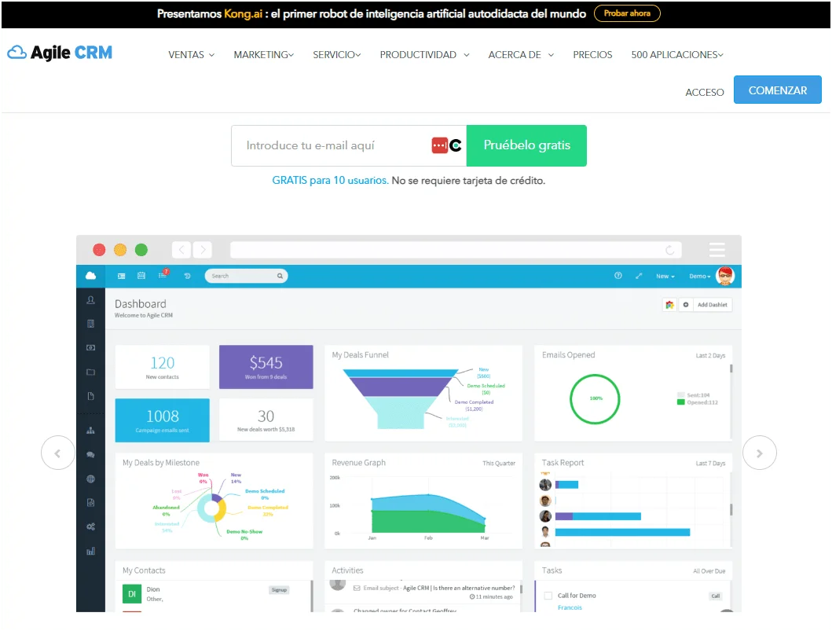832x631 pixels.
Task: Open Contacts icon in CRM sidebar
Action: point(90,300)
